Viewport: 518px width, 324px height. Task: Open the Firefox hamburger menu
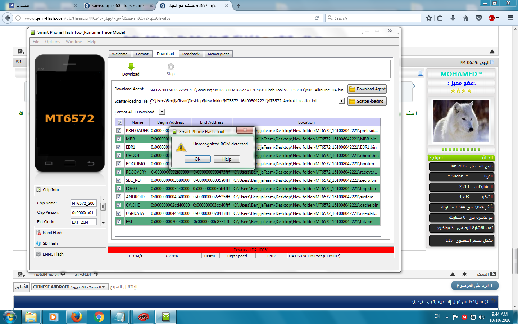pyautogui.click(x=510, y=18)
